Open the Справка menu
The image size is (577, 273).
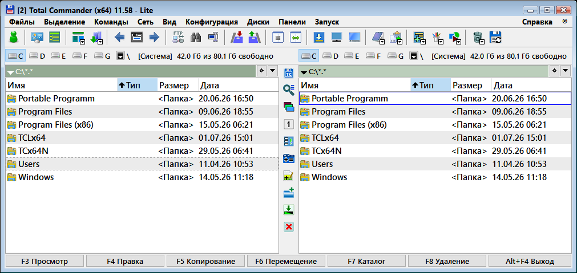coord(537,22)
